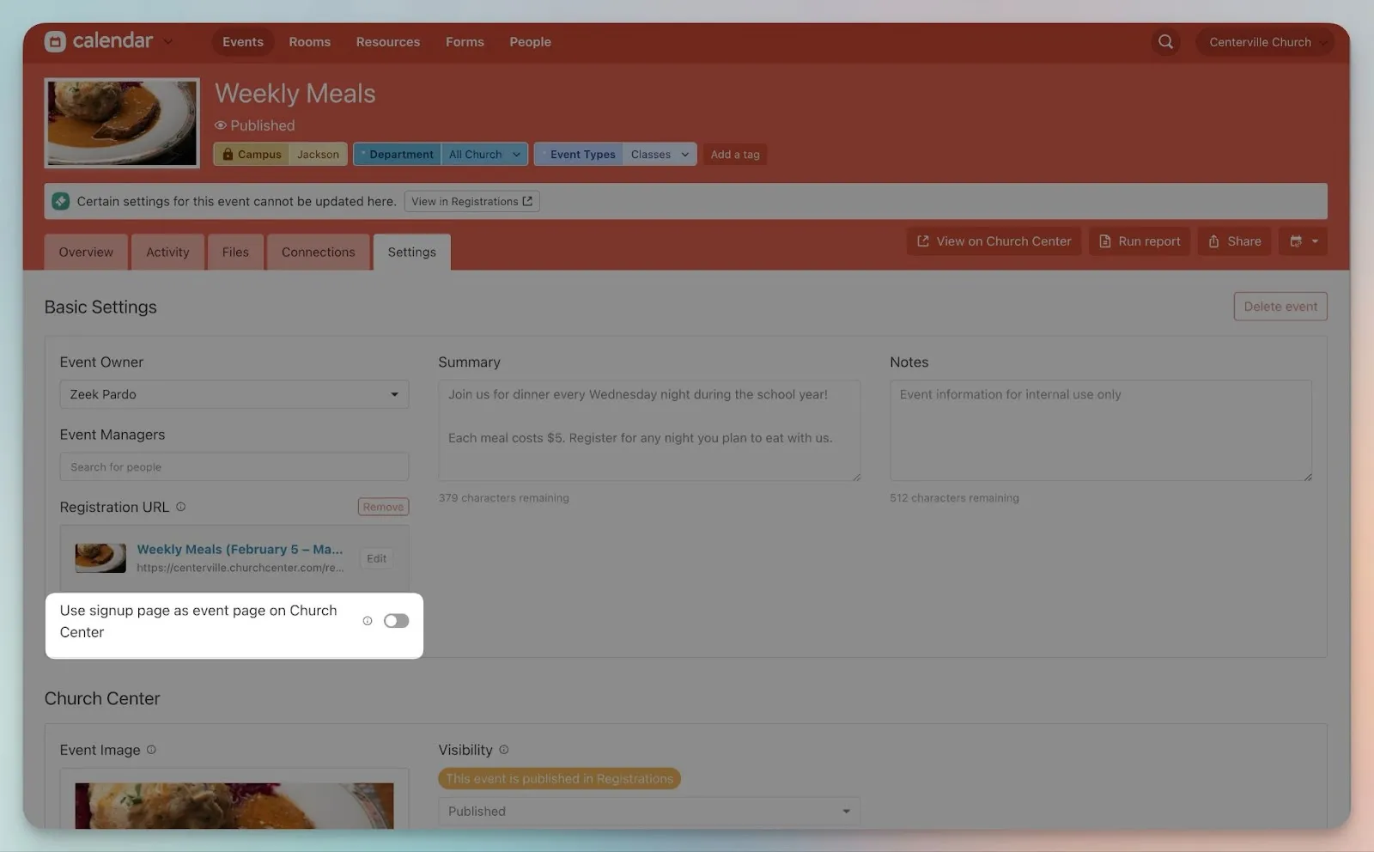Click the info icon beside Visibility

point(504,750)
